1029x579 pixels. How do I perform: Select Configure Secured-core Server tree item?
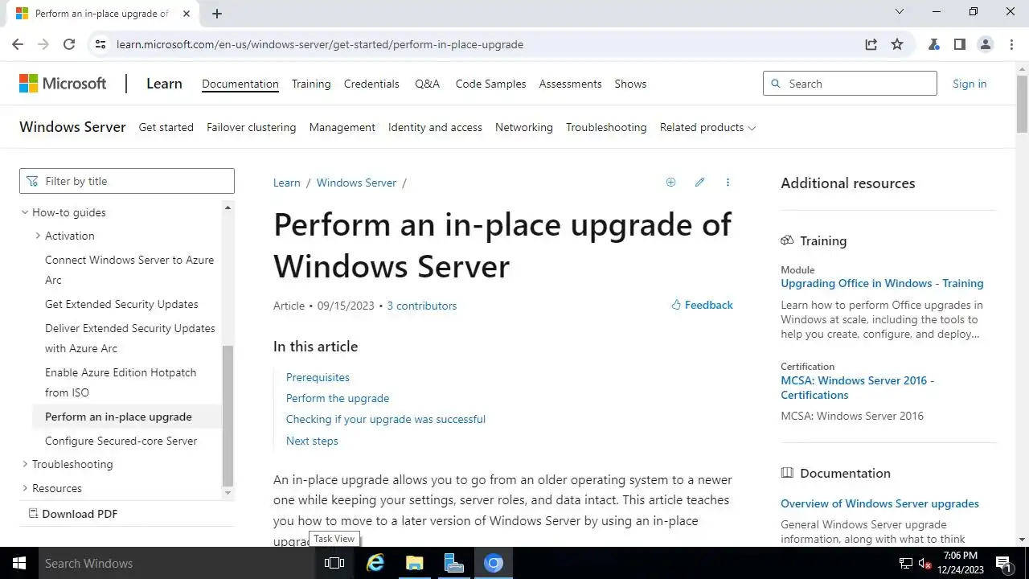121,441
